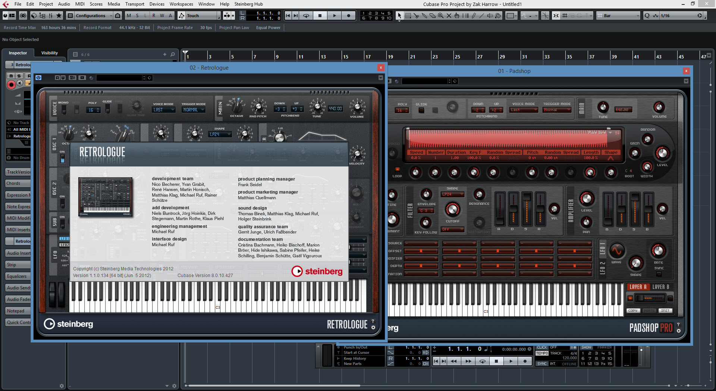
Task: Click bar 17 on the timeline ruler
Action: click(x=368, y=57)
